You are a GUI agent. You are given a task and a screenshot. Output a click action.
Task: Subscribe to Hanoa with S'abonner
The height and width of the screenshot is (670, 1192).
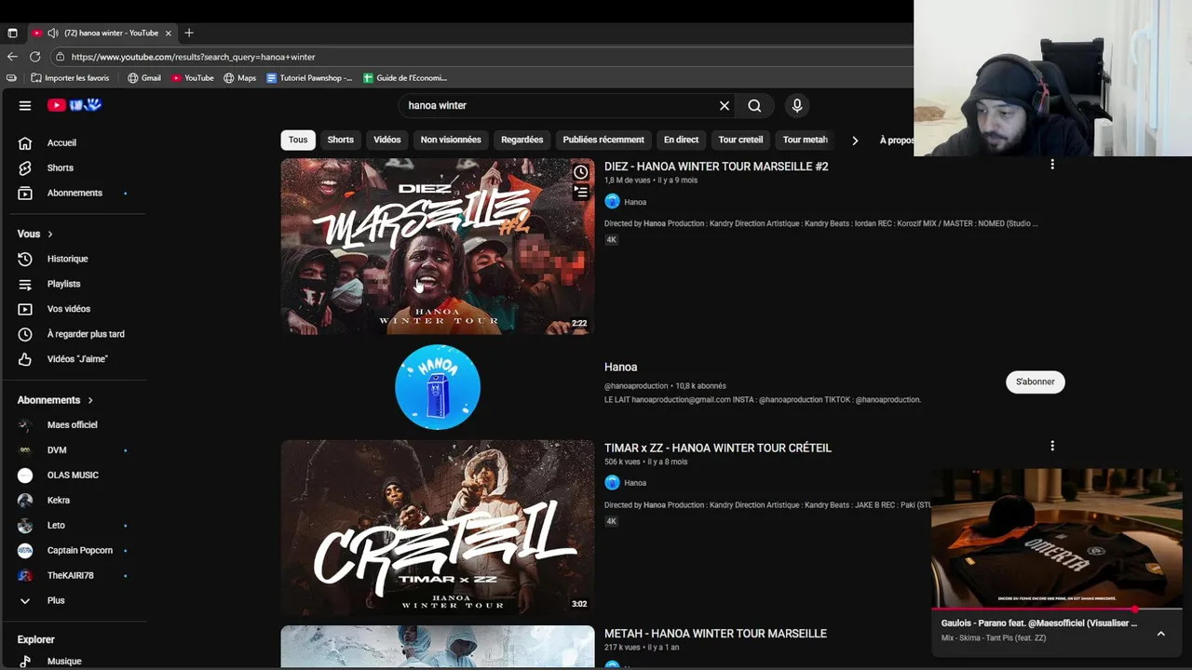(1036, 382)
